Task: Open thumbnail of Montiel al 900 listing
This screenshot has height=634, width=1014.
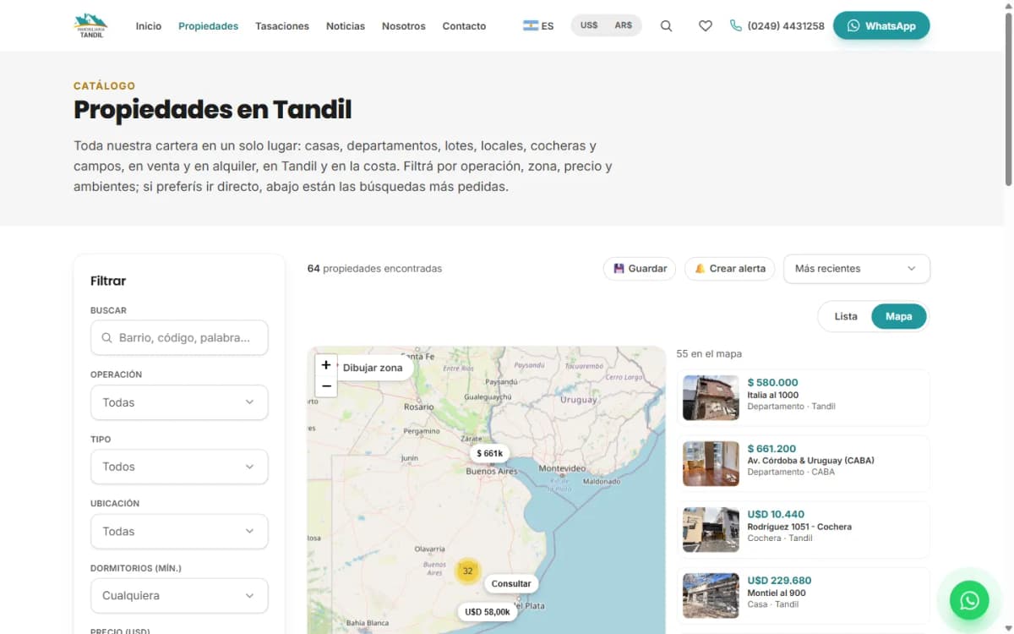Action: tap(711, 595)
